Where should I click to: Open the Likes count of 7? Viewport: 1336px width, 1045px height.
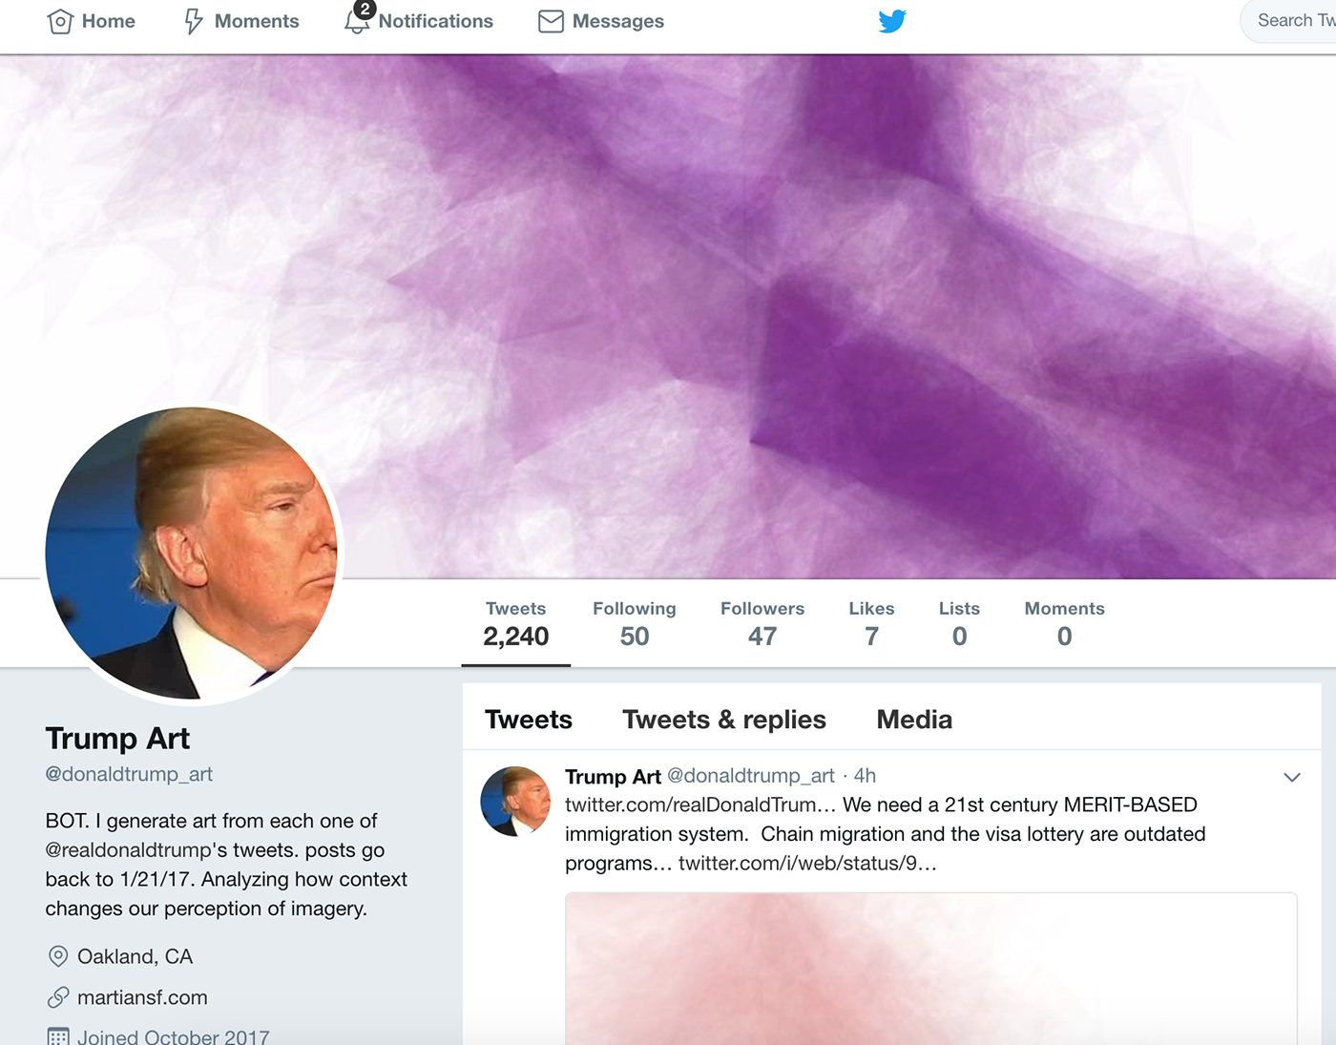tap(871, 624)
